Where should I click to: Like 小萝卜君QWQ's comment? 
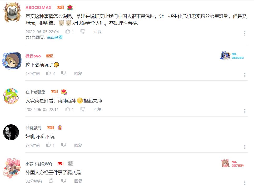(51, 181)
